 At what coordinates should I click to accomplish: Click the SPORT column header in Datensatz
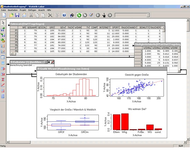click(x=115, y=28)
